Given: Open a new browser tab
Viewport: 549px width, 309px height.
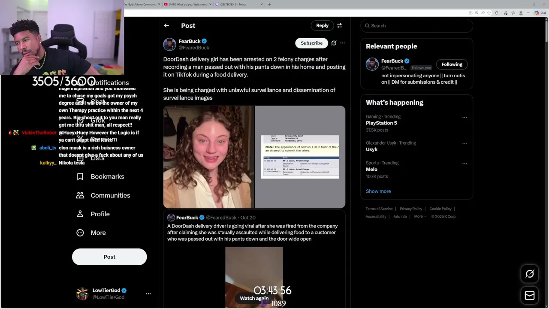Looking at the screenshot, I should click(269, 4).
